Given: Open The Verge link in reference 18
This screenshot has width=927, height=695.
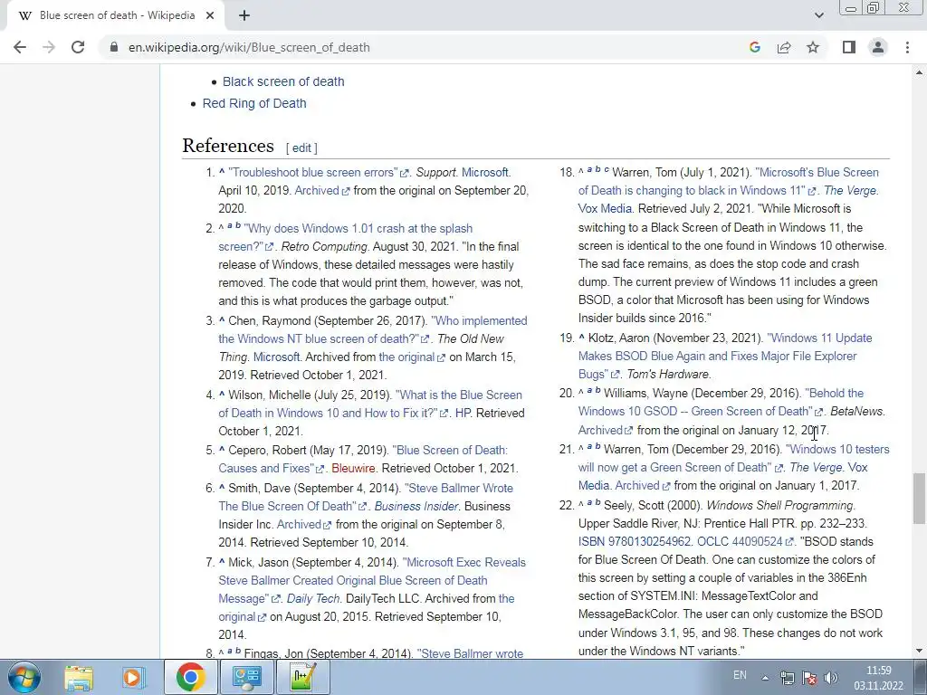Looking at the screenshot, I should click(851, 190).
